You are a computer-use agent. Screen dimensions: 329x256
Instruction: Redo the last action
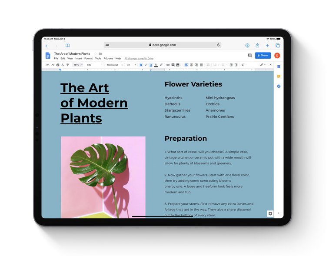[x=53, y=65]
